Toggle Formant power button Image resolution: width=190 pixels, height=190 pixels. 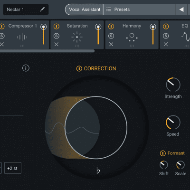[163, 153]
